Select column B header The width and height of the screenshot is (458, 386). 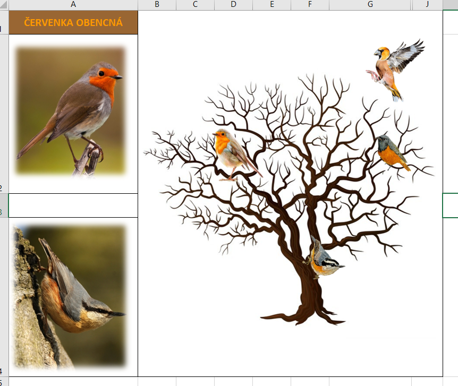(157, 5)
